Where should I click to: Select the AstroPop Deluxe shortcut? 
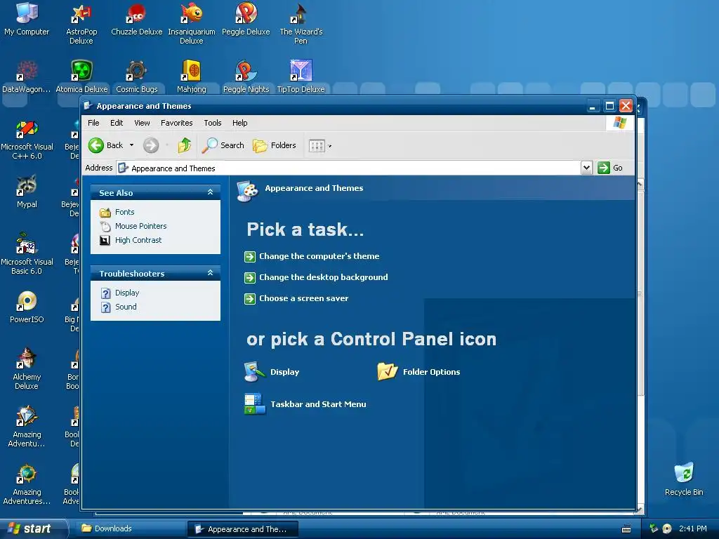click(x=81, y=23)
